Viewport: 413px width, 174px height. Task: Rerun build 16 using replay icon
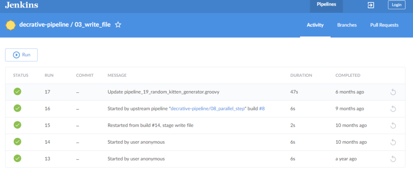tap(393, 108)
